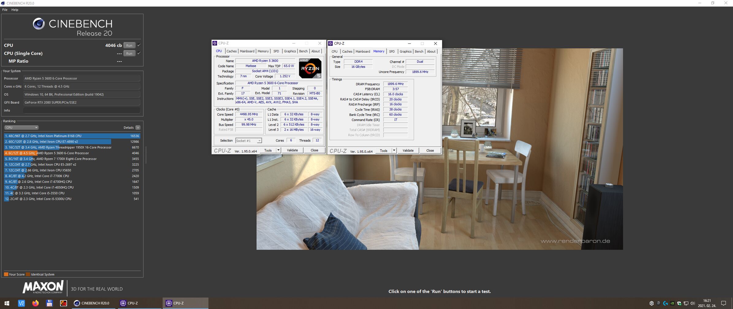Click Close button in CPU-Z Processor window

(x=314, y=150)
